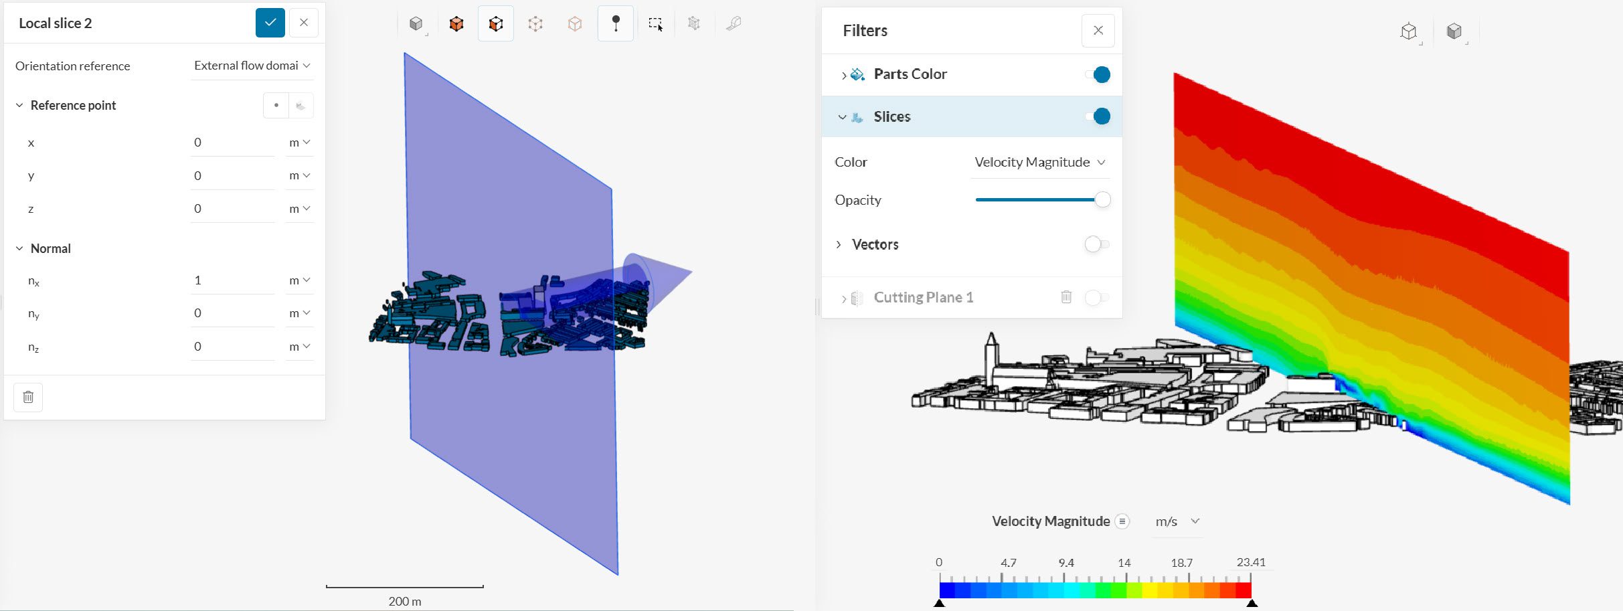This screenshot has width=1623, height=611.
Task: Toggle the Parts Color filter switch
Action: 1098,74
